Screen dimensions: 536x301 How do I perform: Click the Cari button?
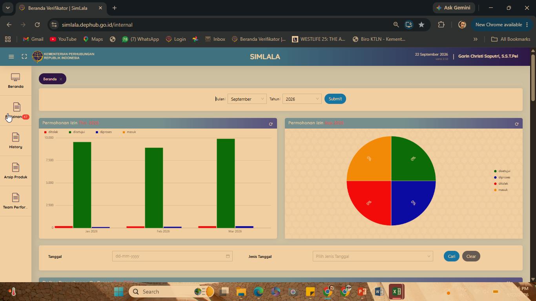[452, 256]
